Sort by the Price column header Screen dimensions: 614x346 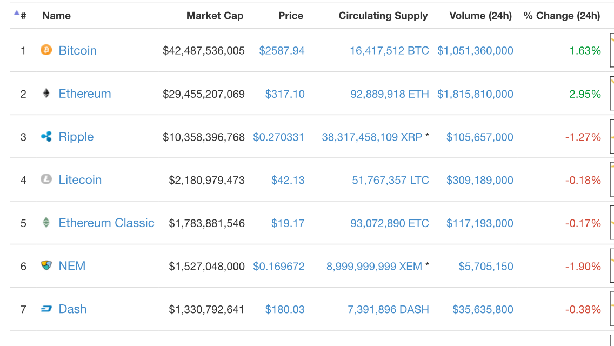click(x=291, y=16)
